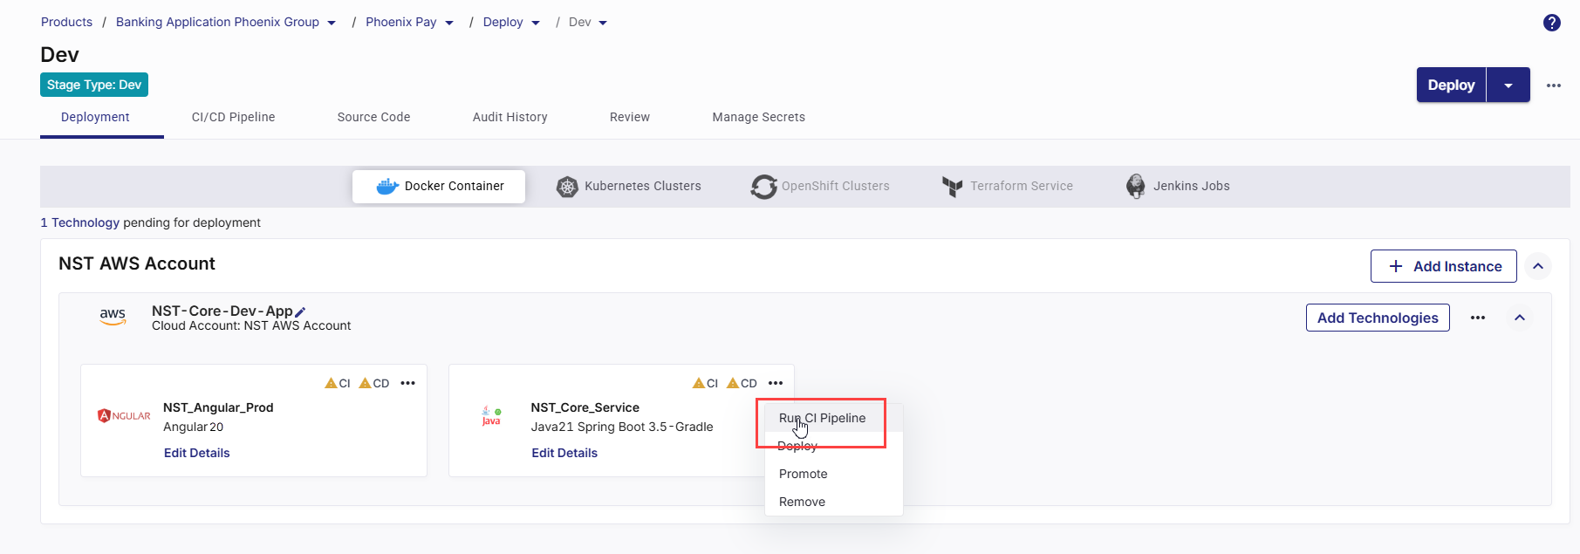Click CD warning icon on NST_Core_Service card

point(733,383)
